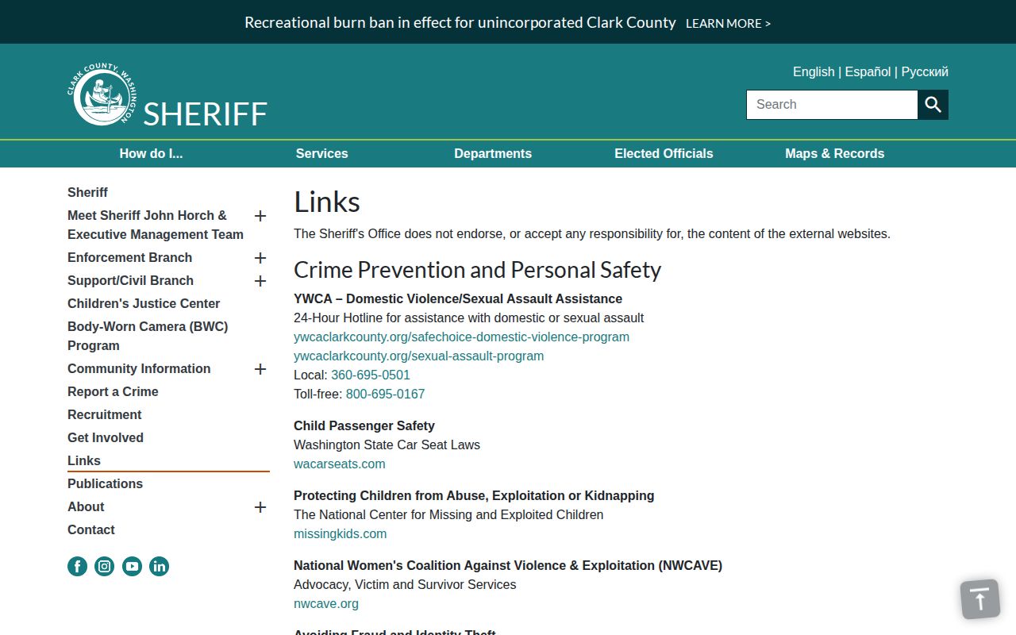
Task: Open the Sheriff's Facebook page icon
Action: 78,566
